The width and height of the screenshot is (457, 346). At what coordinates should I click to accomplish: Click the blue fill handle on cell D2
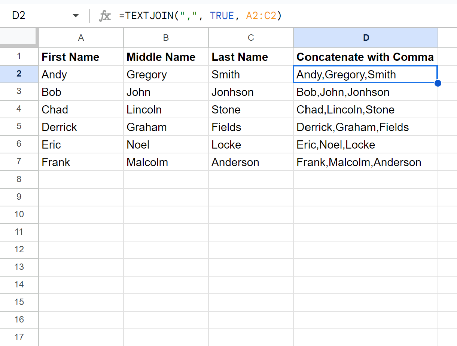pos(438,83)
